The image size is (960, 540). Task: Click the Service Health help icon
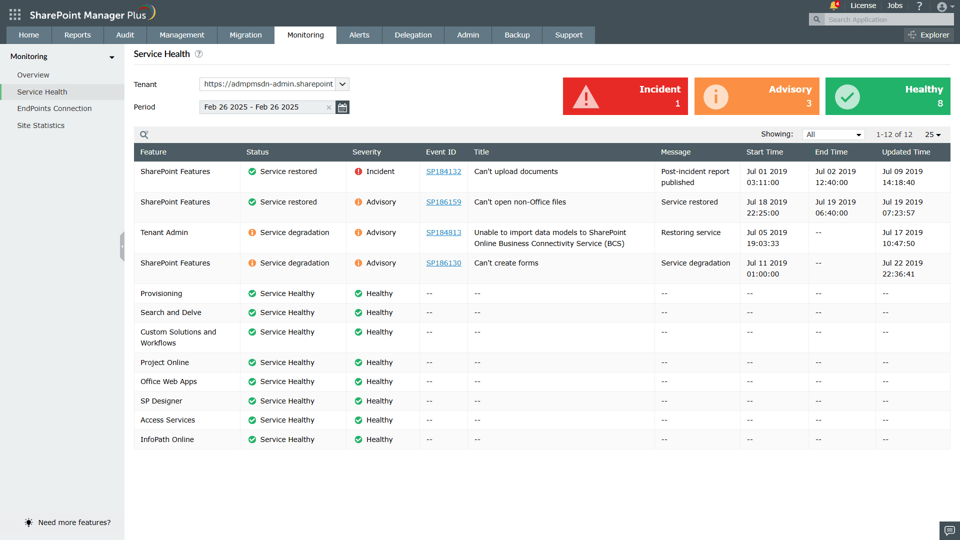pyautogui.click(x=198, y=54)
